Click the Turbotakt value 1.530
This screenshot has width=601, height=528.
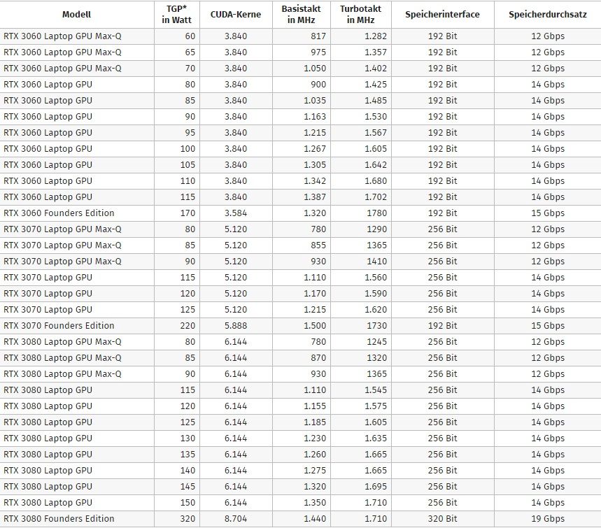coord(376,117)
